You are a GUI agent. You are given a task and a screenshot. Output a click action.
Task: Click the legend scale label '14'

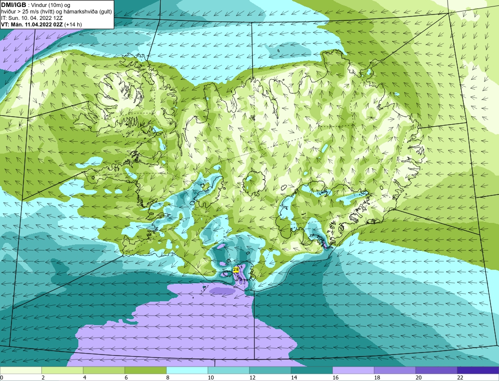[x=294, y=378]
